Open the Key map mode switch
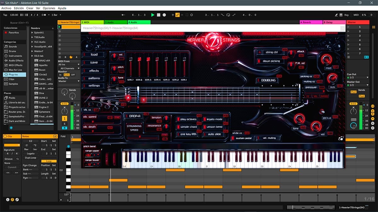 [346, 15]
